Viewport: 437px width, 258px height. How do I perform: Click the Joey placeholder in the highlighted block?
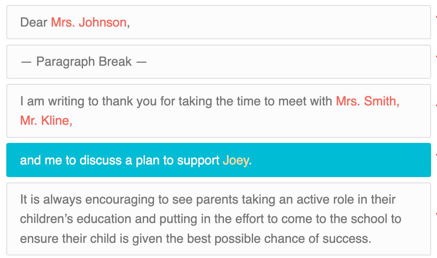(236, 161)
